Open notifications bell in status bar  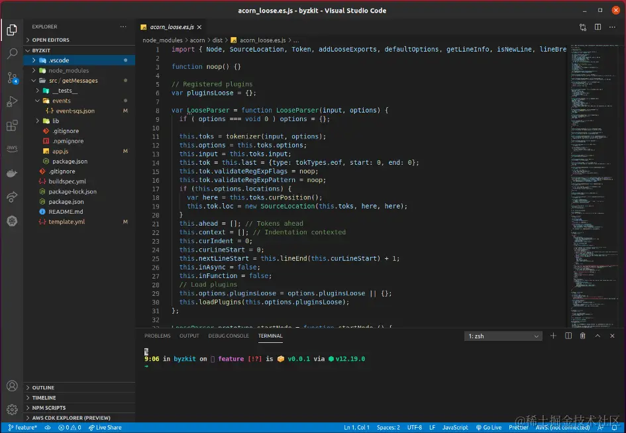click(615, 428)
